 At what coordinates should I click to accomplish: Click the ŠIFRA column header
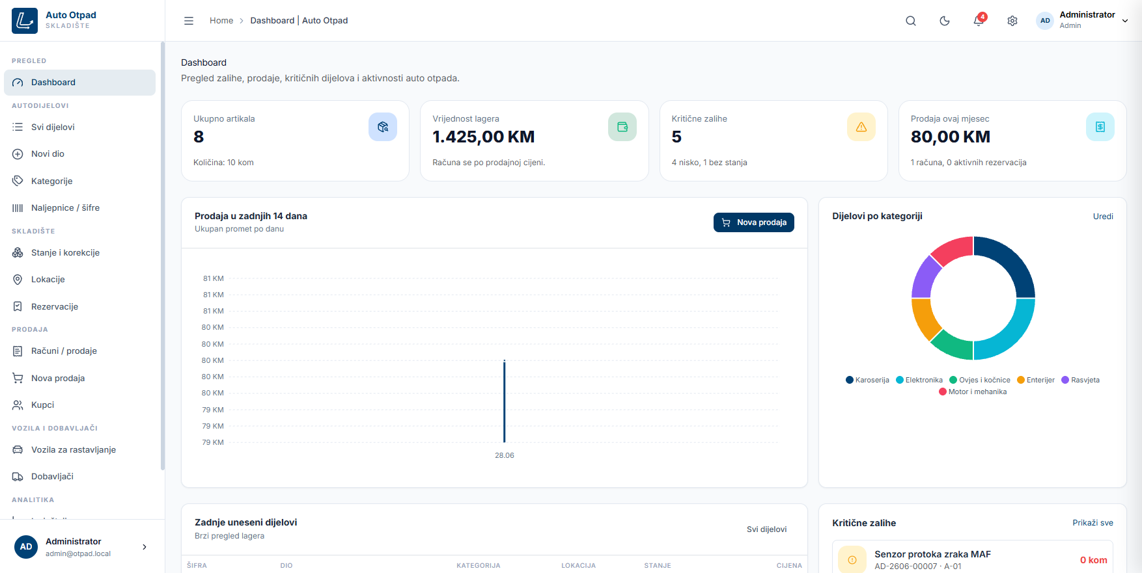coord(197,566)
